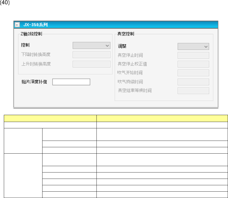The height and width of the screenshot is (198, 228).
Task: Open the 控制 dropdown in Z轴2段控制
Action: [x=91, y=45]
